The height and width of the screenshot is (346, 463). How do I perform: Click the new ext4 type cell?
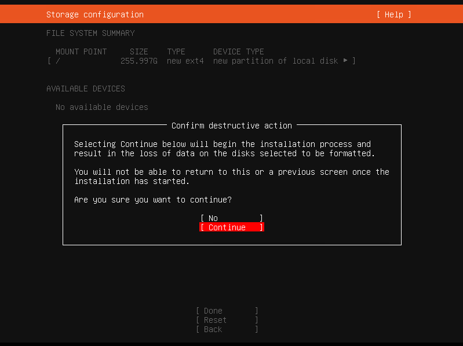coord(185,61)
